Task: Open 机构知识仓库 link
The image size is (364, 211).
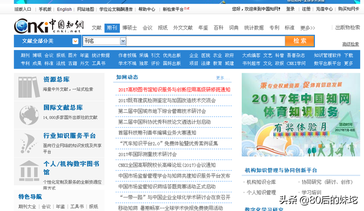Action: point(261,182)
